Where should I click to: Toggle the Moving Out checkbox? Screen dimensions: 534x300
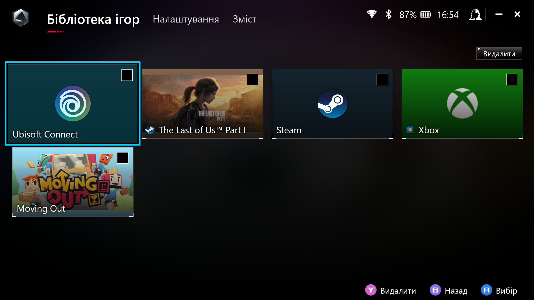[x=123, y=158]
